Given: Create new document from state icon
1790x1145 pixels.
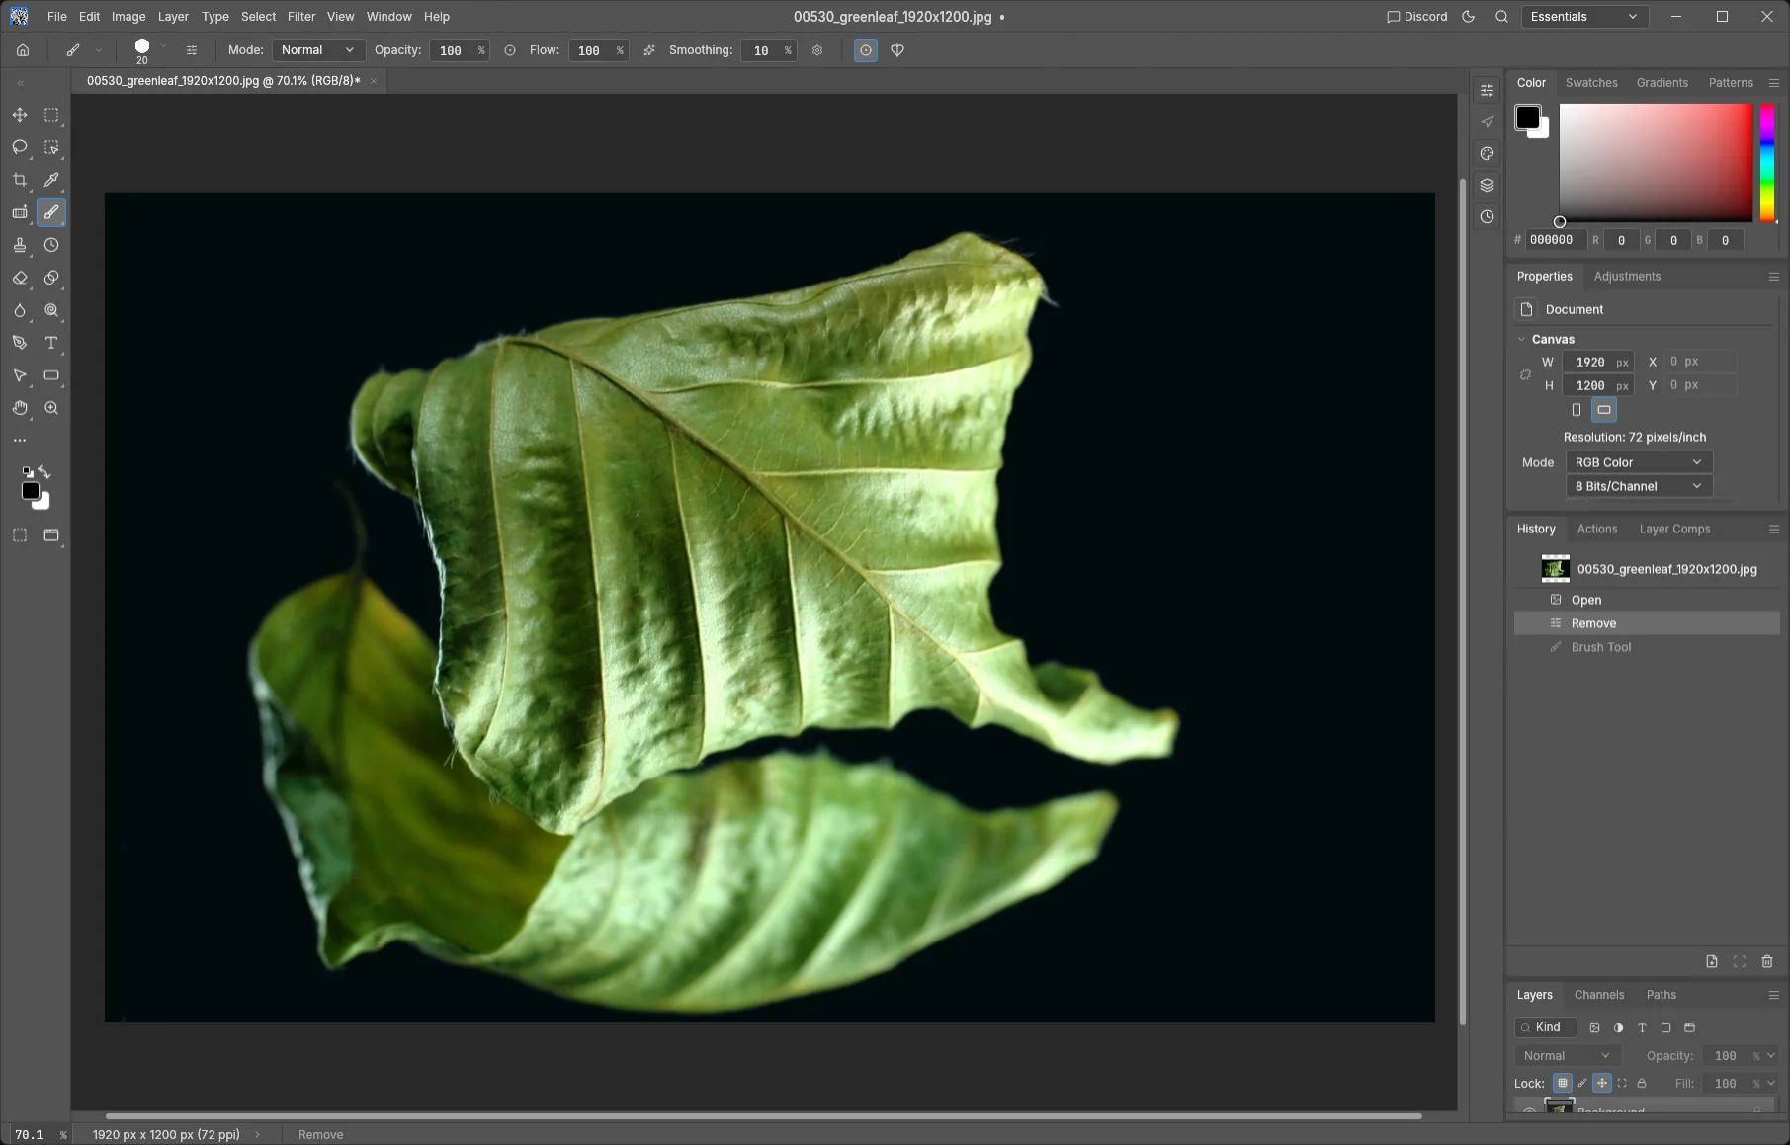Looking at the screenshot, I should 1712,961.
